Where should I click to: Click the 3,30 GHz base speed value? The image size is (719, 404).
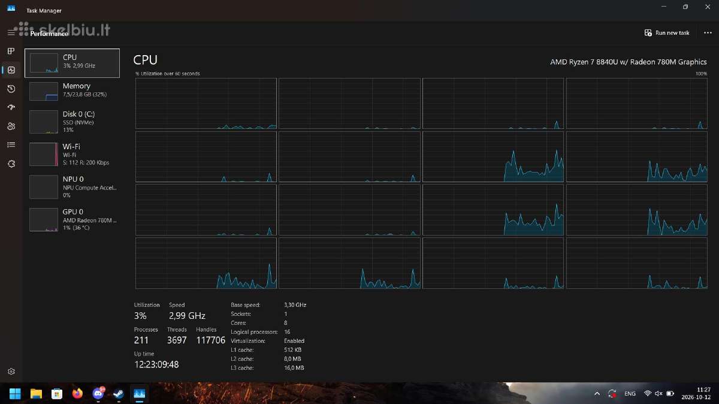(x=295, y=305)
